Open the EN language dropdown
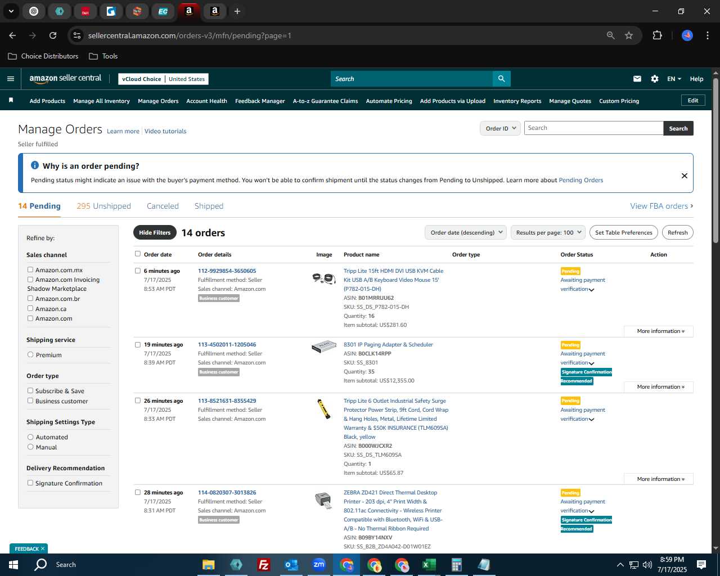The height and width of the screenshot is (576, 720). (674, 79)
